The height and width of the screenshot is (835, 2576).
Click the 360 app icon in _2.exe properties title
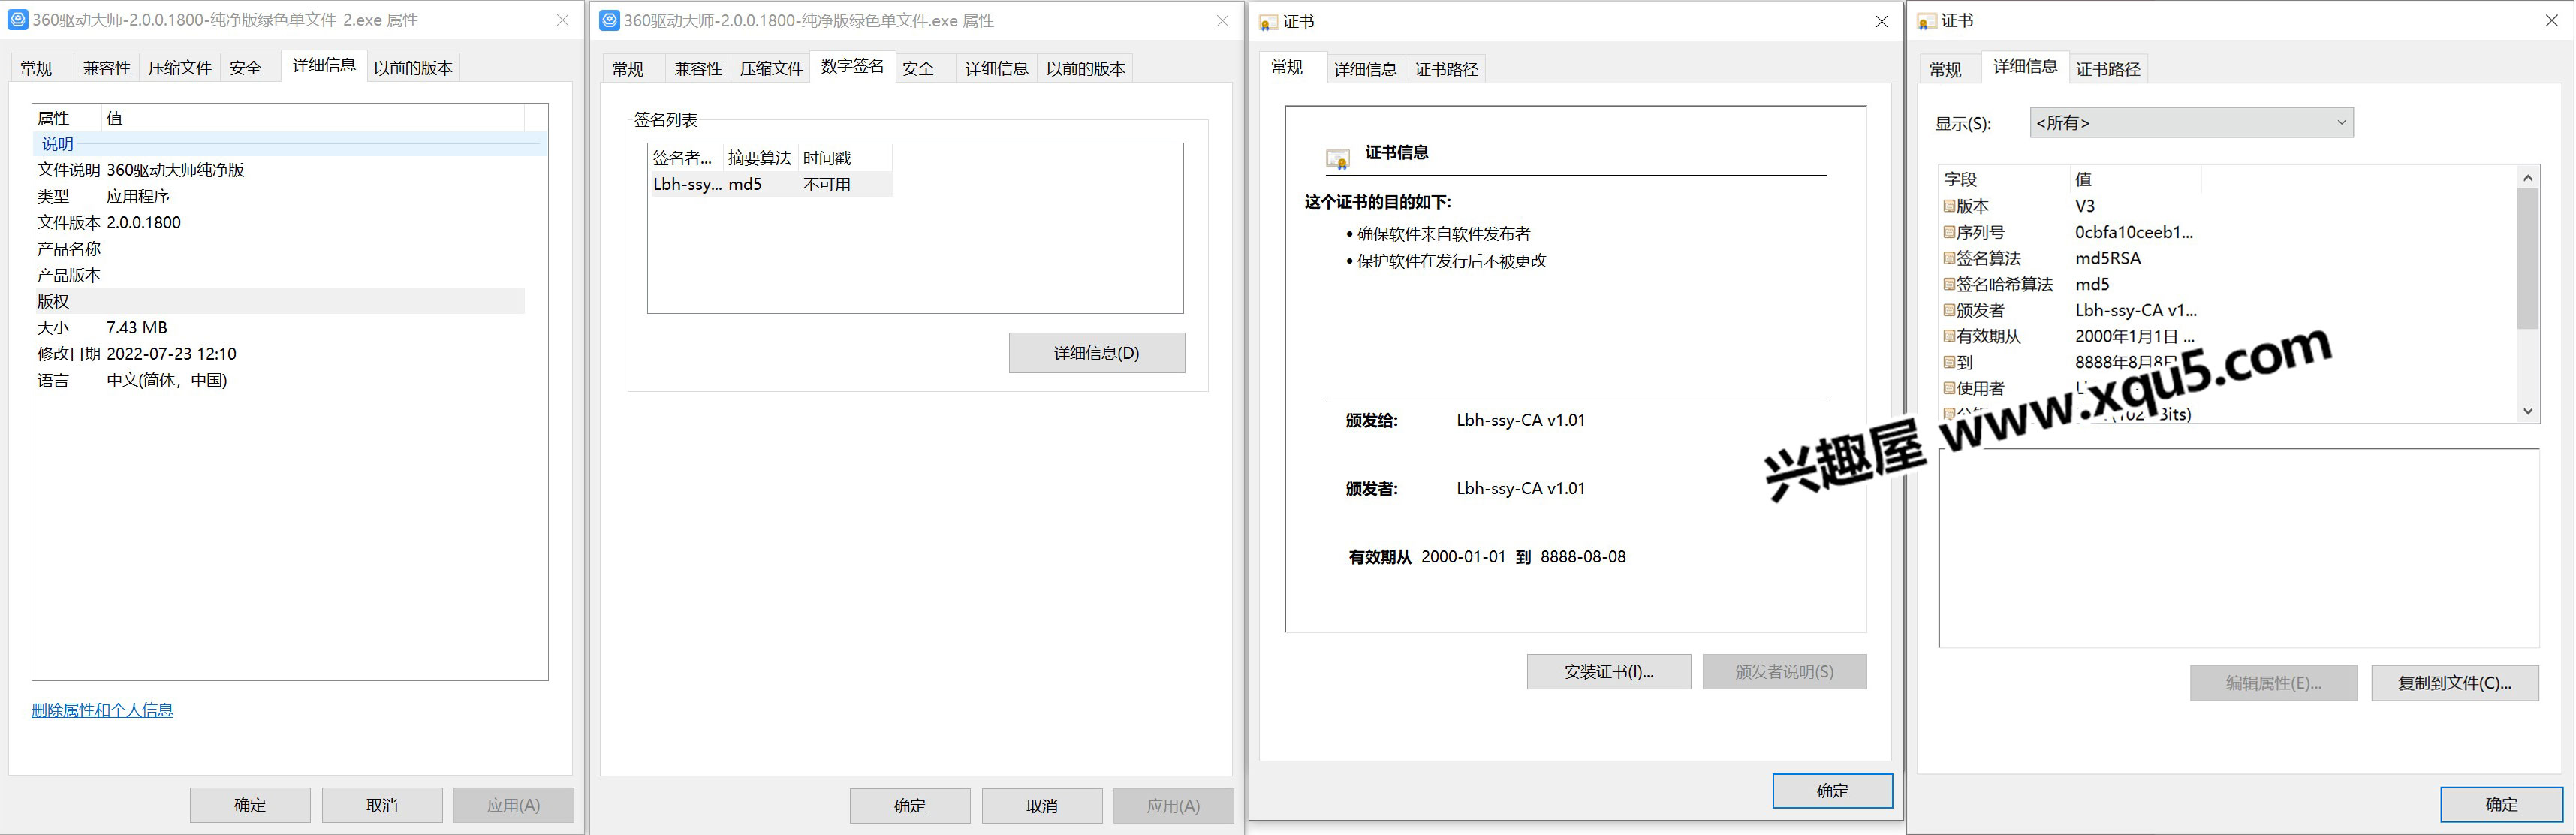18,20
